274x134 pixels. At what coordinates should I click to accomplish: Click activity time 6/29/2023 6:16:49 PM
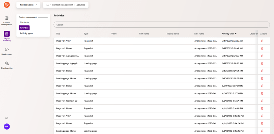point(233,108)
